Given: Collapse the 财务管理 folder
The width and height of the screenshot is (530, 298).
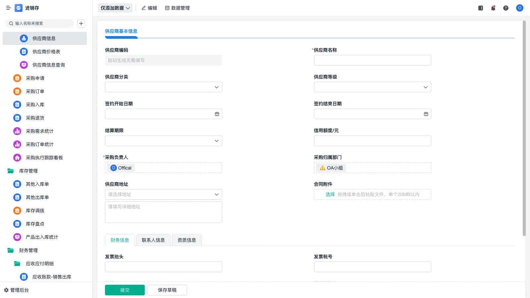Looking at the screenshot, I should tap(11, 250).
